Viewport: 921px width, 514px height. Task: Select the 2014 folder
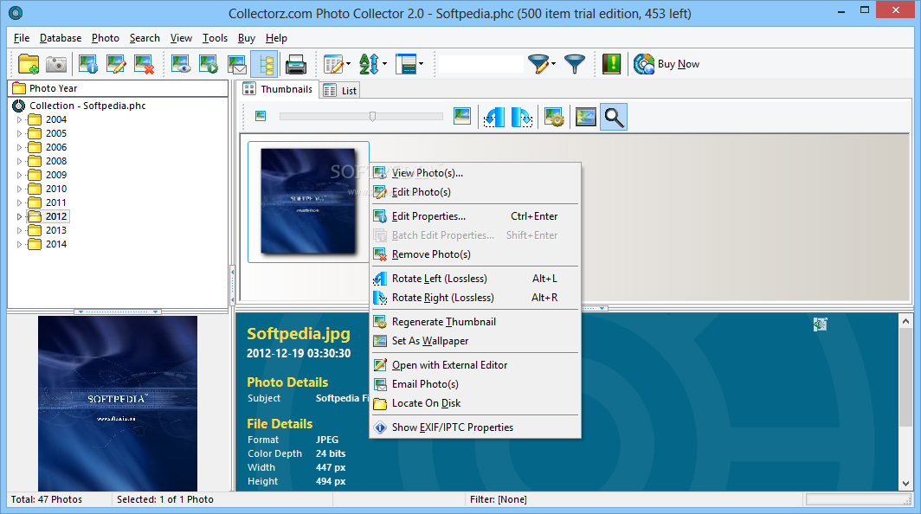(55, 244)
